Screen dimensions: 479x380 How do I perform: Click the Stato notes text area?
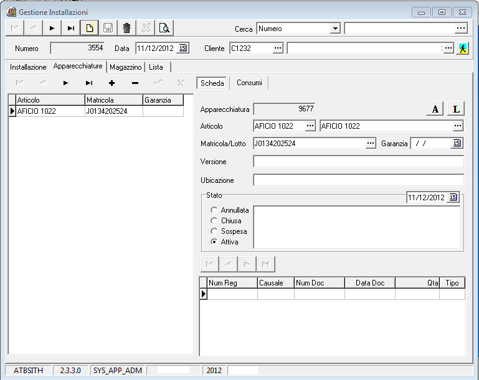357,227
